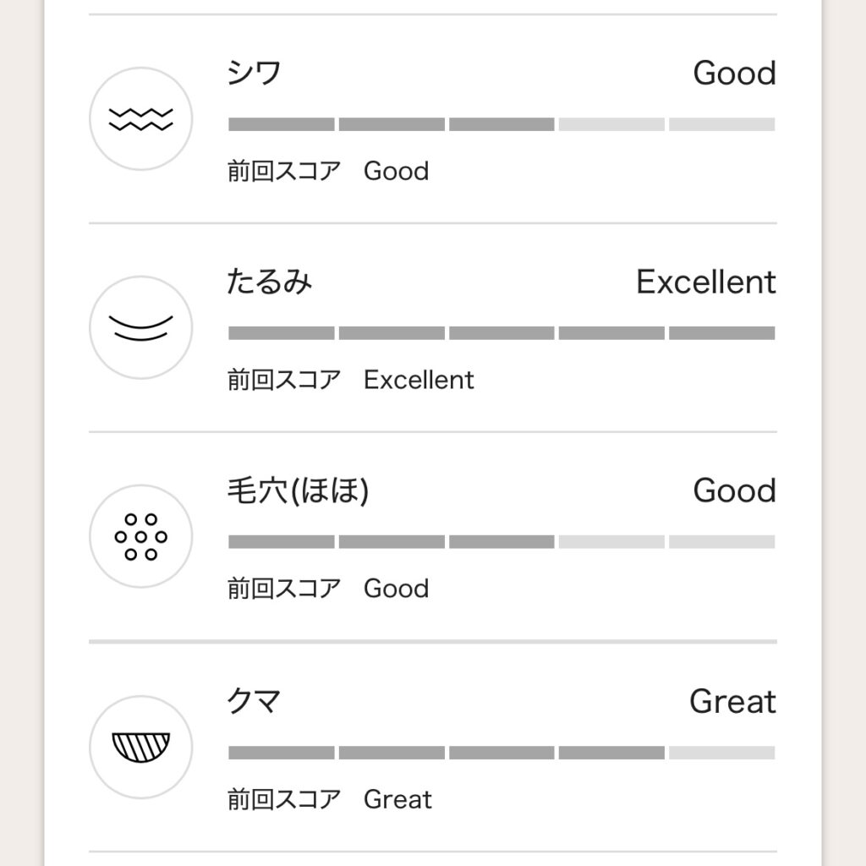Screen dimensions: 866x866
Task: Tap the fully filled たるみ score bar
Action: (501, 332)
